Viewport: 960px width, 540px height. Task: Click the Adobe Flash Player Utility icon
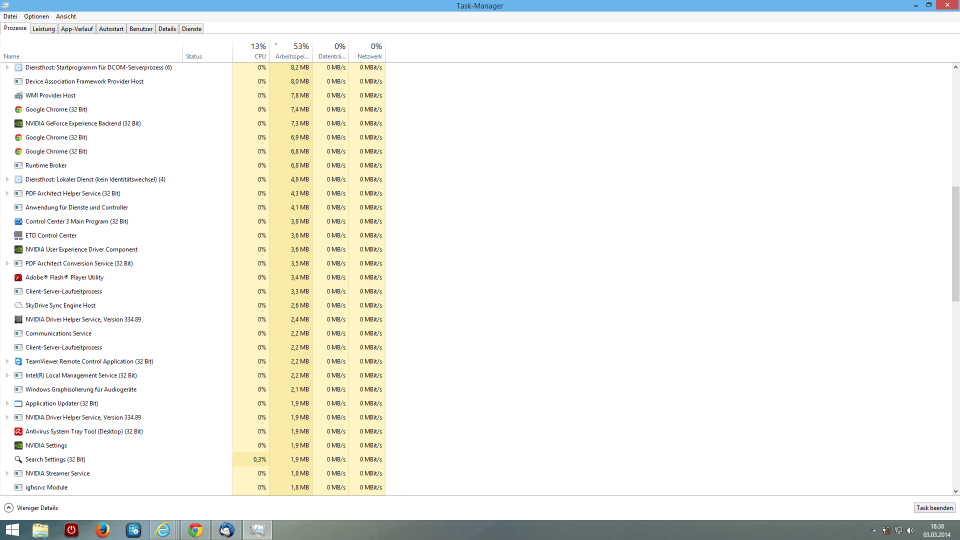(18, 277)
